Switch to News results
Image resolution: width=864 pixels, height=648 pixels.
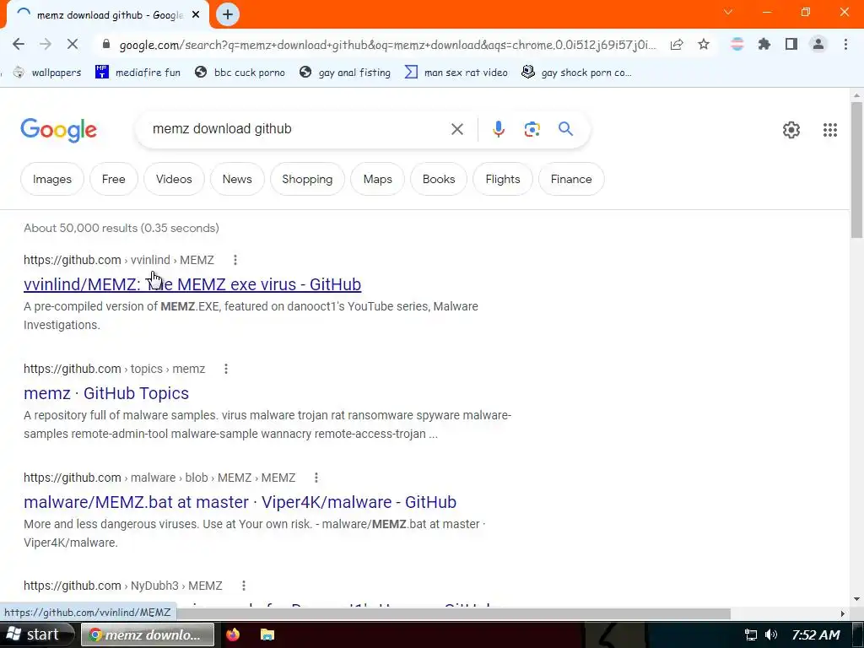[237, 179]
